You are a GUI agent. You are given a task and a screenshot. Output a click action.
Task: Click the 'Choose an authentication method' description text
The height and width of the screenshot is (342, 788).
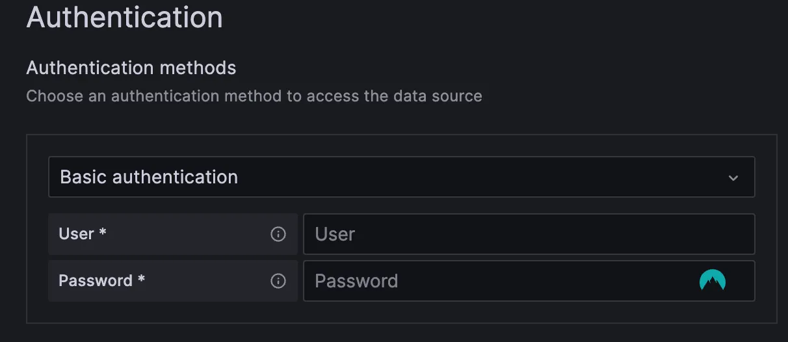pos(254,96)
